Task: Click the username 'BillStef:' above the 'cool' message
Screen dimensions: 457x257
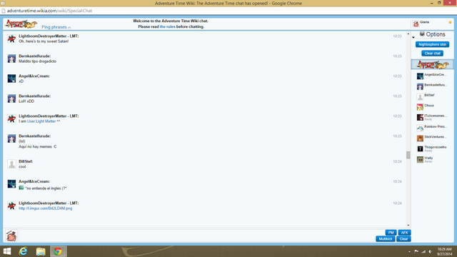Action: click(x=26, y=161)
